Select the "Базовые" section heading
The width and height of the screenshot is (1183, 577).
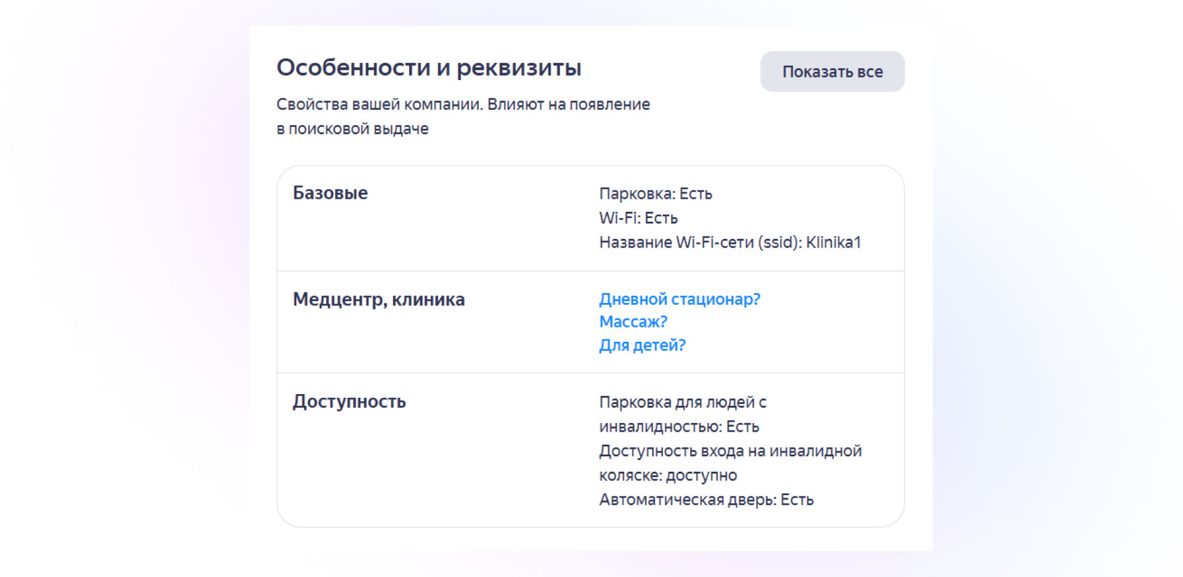click(x=330, y=193)
